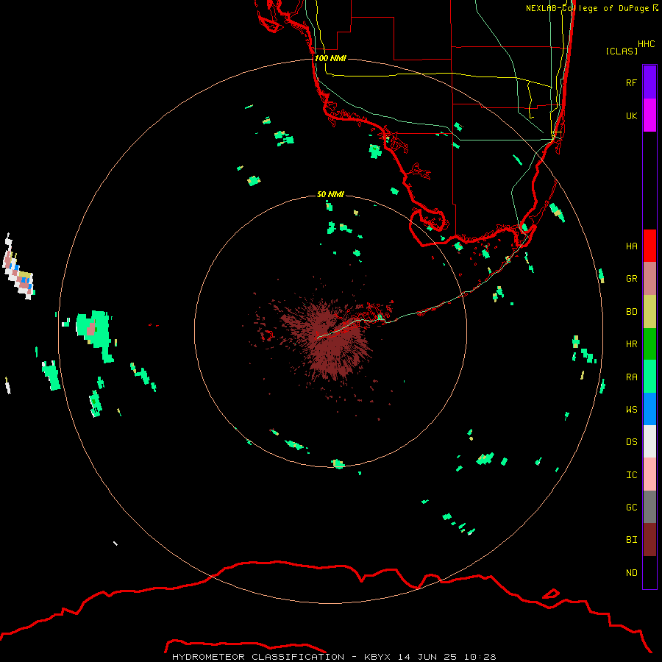Click the 50 NMI range ring label
Viewport: 662px width, 662px height.
(x=330, y=194)
